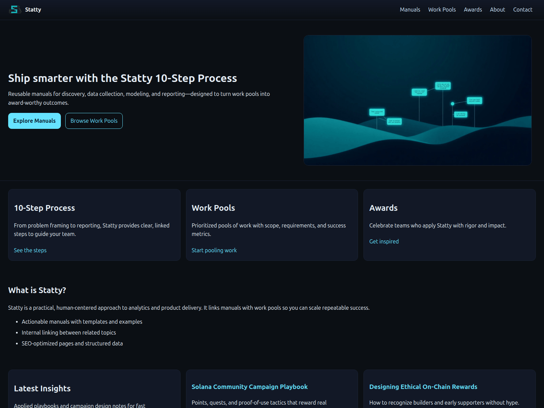Click the Latest Insights heading
This screenshot has height=408, width=544.
[42, 388]
